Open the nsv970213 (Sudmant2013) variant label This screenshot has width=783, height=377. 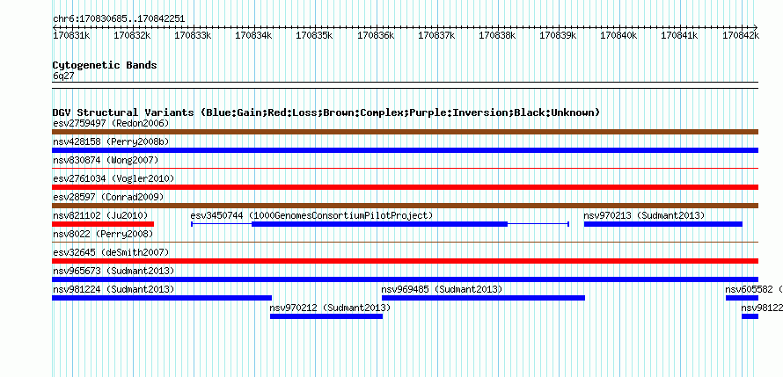tap(644, 215)
